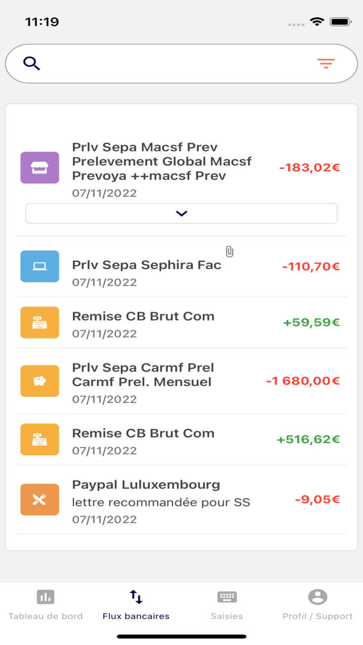
Task: Tap the purple store category icon
Action: [40, 167]
